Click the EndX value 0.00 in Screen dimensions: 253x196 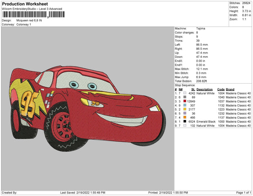(x=201, y=61)
